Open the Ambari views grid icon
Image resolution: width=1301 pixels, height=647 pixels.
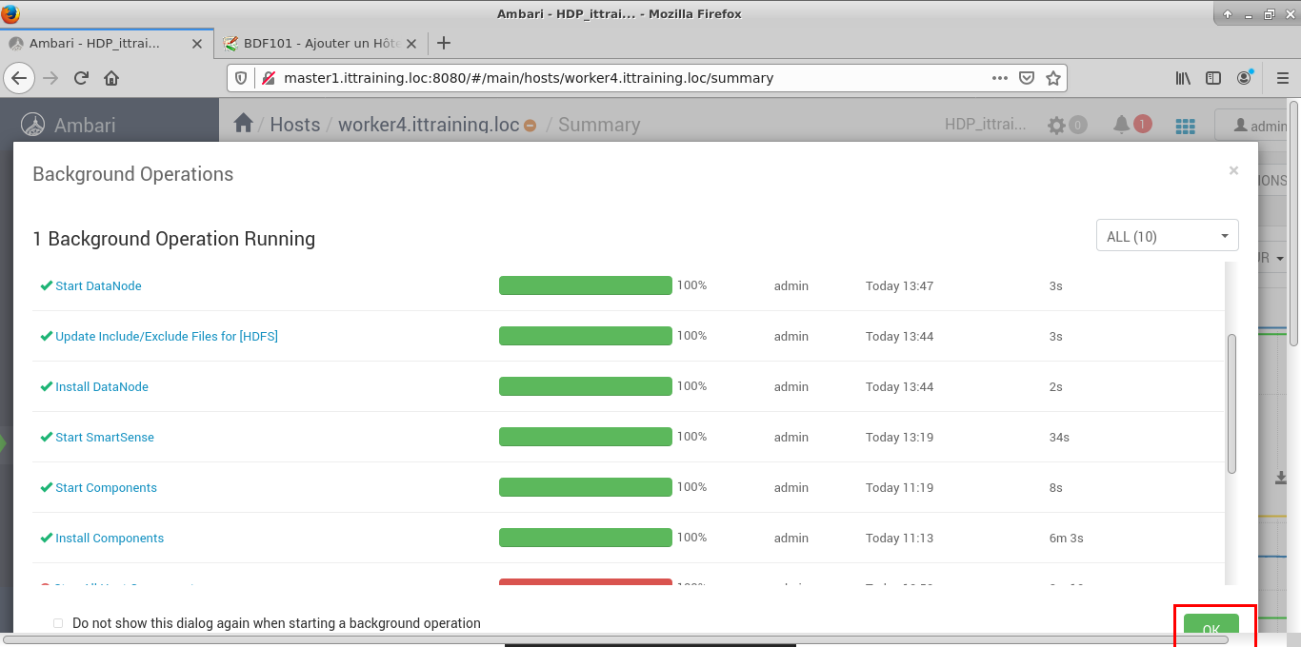[x=1185, y=126]
